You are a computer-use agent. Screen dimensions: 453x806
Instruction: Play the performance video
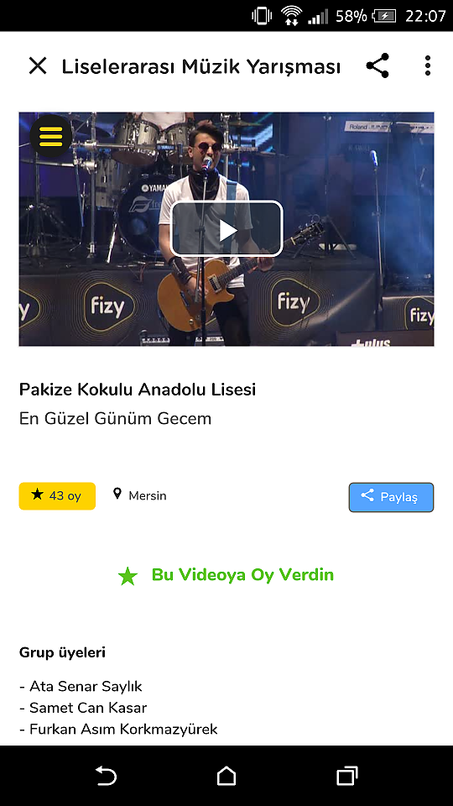pyautogui.click(x=226, y=228)
